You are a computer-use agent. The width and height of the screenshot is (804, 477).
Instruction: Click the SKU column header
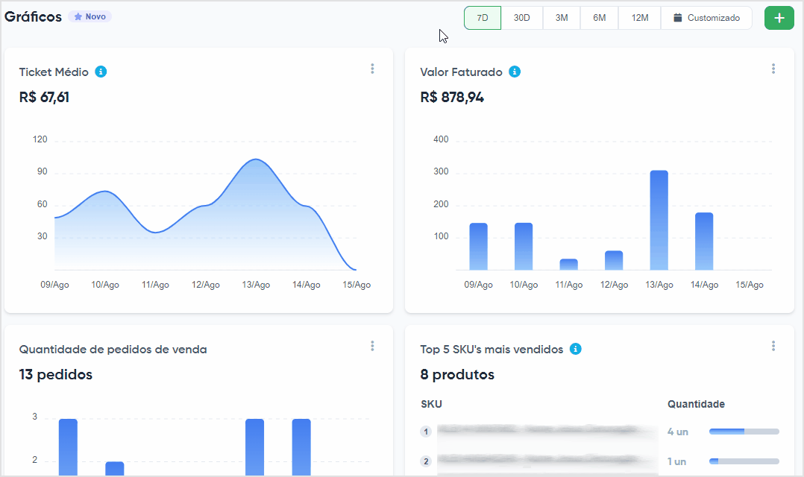click(431, 404)
